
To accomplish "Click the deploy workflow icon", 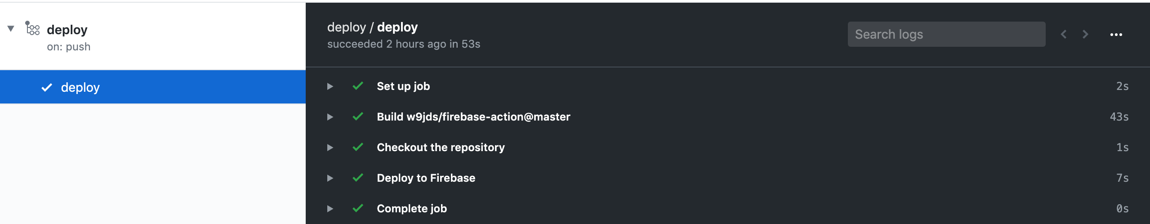I will [x=32, y=28].
